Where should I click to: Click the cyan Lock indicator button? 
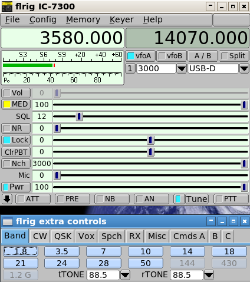tap(16, 140)
